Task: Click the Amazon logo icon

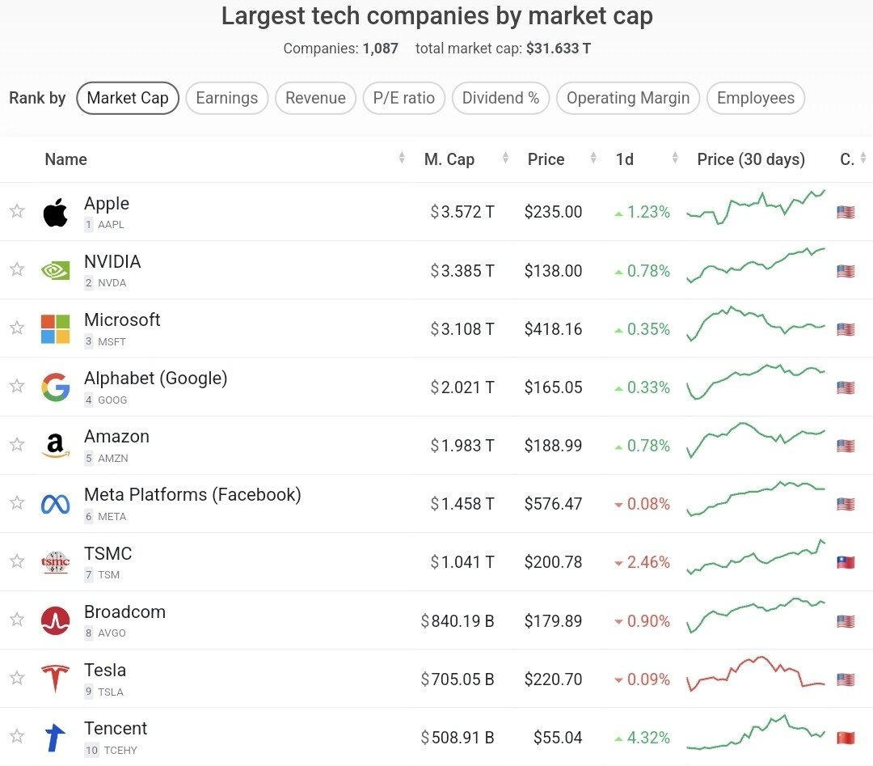Action: point(56,446)
